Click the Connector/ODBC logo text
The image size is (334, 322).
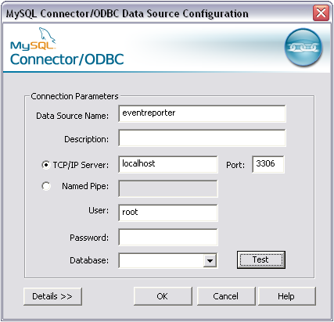pos(67,59)
